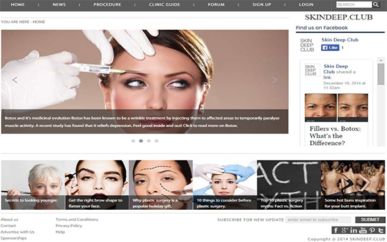This screenshot has height=242, width=387.
Task: Open the SIGN UP menu item
Action: pyautogui.click(x=262, y=5)
